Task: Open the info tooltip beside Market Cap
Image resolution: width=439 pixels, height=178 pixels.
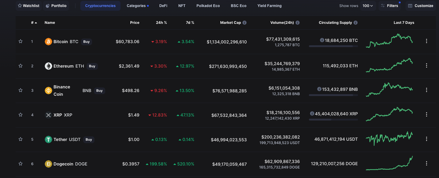Action: 244,23
